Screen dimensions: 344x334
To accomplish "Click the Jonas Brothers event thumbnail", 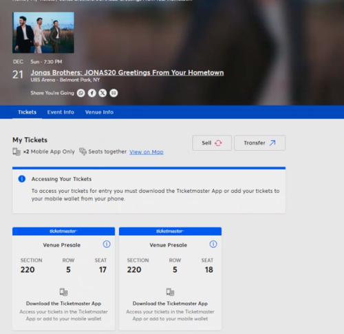I will point(43,32).
